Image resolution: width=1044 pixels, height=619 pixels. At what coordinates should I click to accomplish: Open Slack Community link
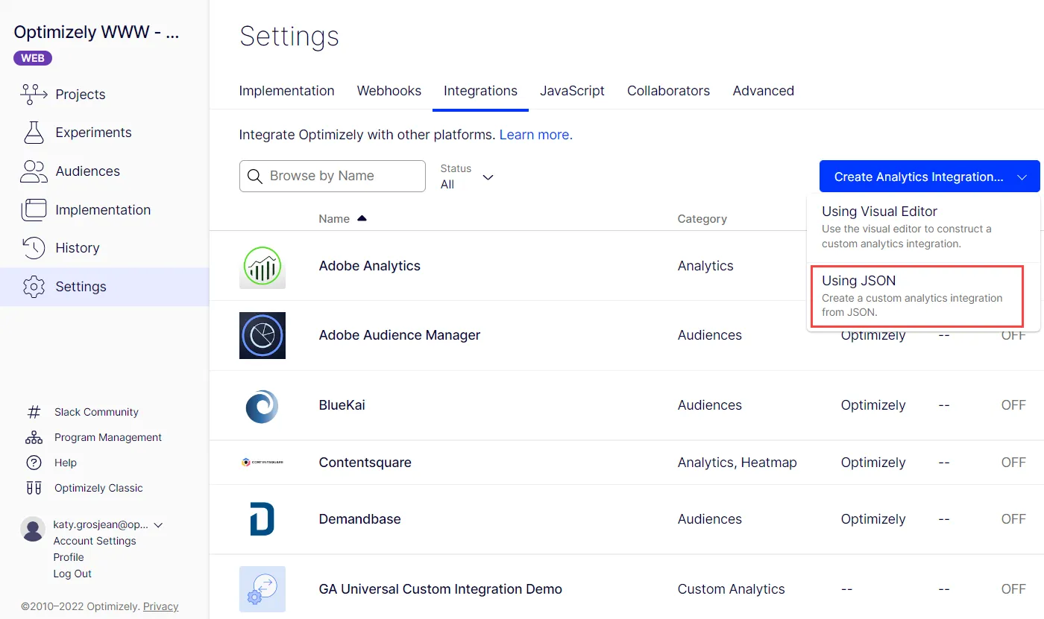[x=96, y=412]
